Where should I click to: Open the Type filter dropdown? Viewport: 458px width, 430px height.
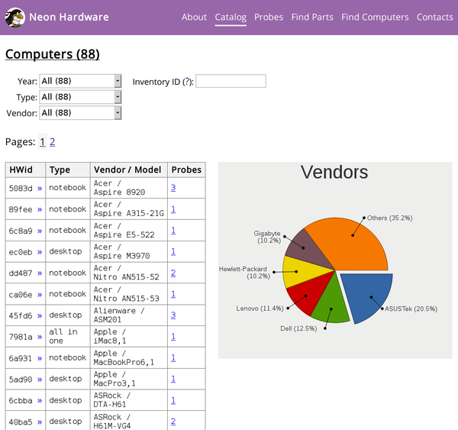(80, 97)
